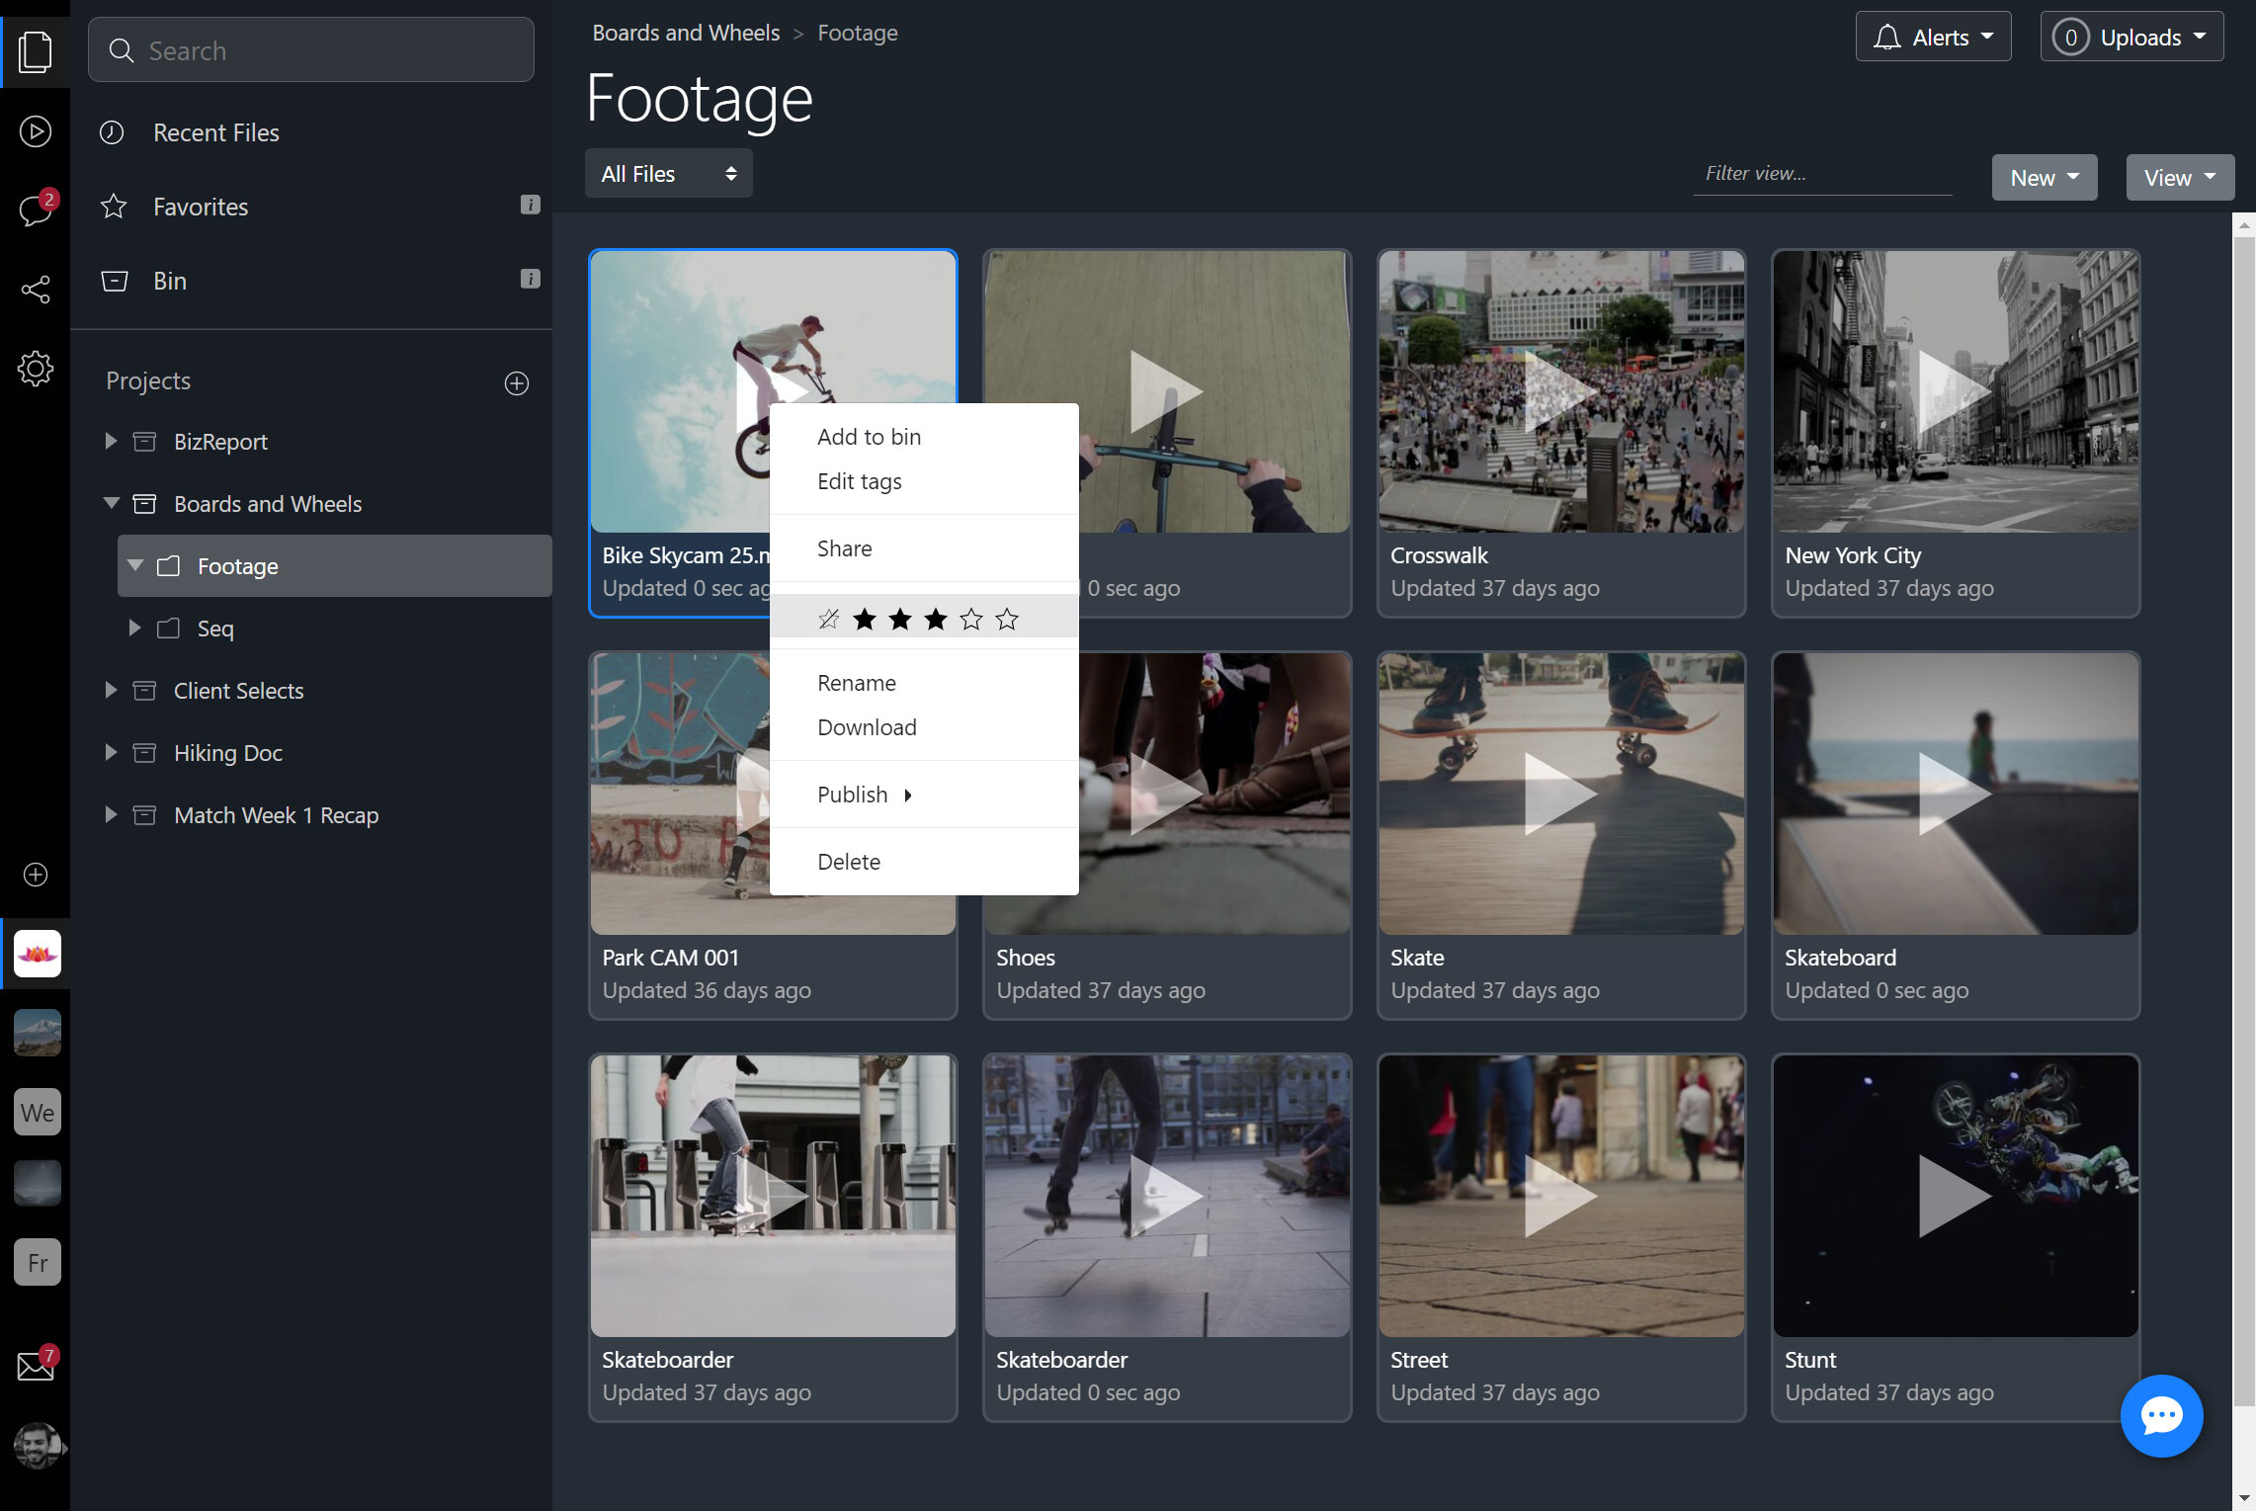The image size is (2256, 1511).
Task: Open the comments icon showing 2 notifications
Action: [x=36, y=210]
